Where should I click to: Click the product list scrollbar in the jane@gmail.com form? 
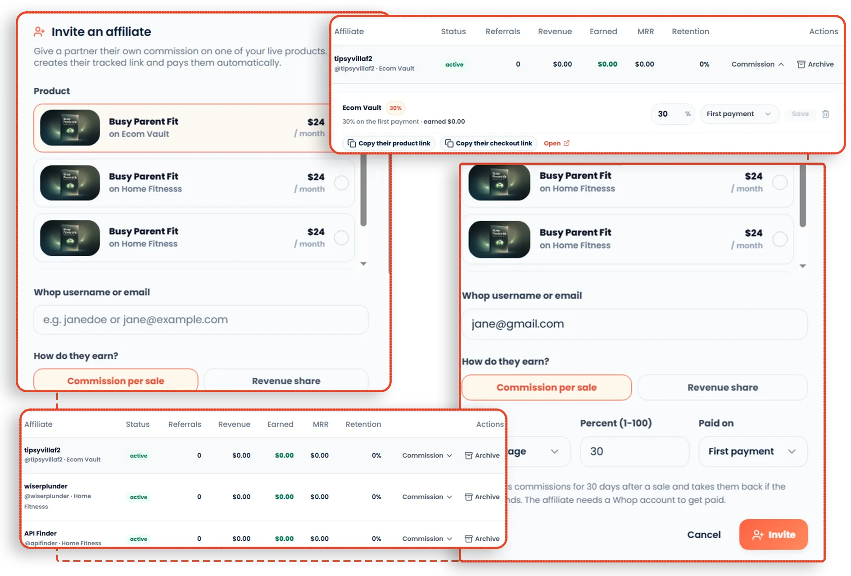(802, 196)
